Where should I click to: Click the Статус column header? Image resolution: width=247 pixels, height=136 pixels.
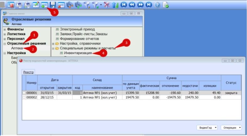[x=231, y=83]
